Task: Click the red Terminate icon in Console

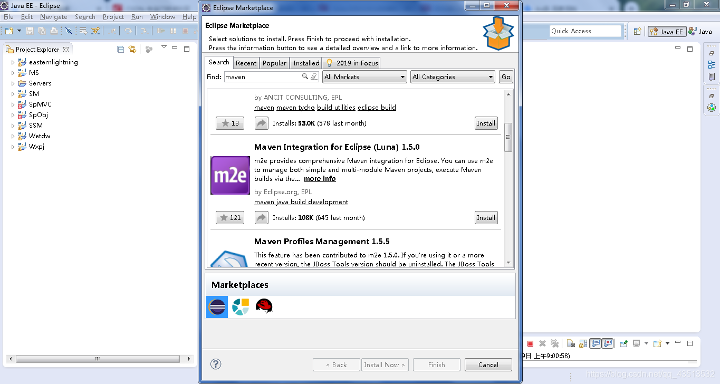Action: pos(530,343)
